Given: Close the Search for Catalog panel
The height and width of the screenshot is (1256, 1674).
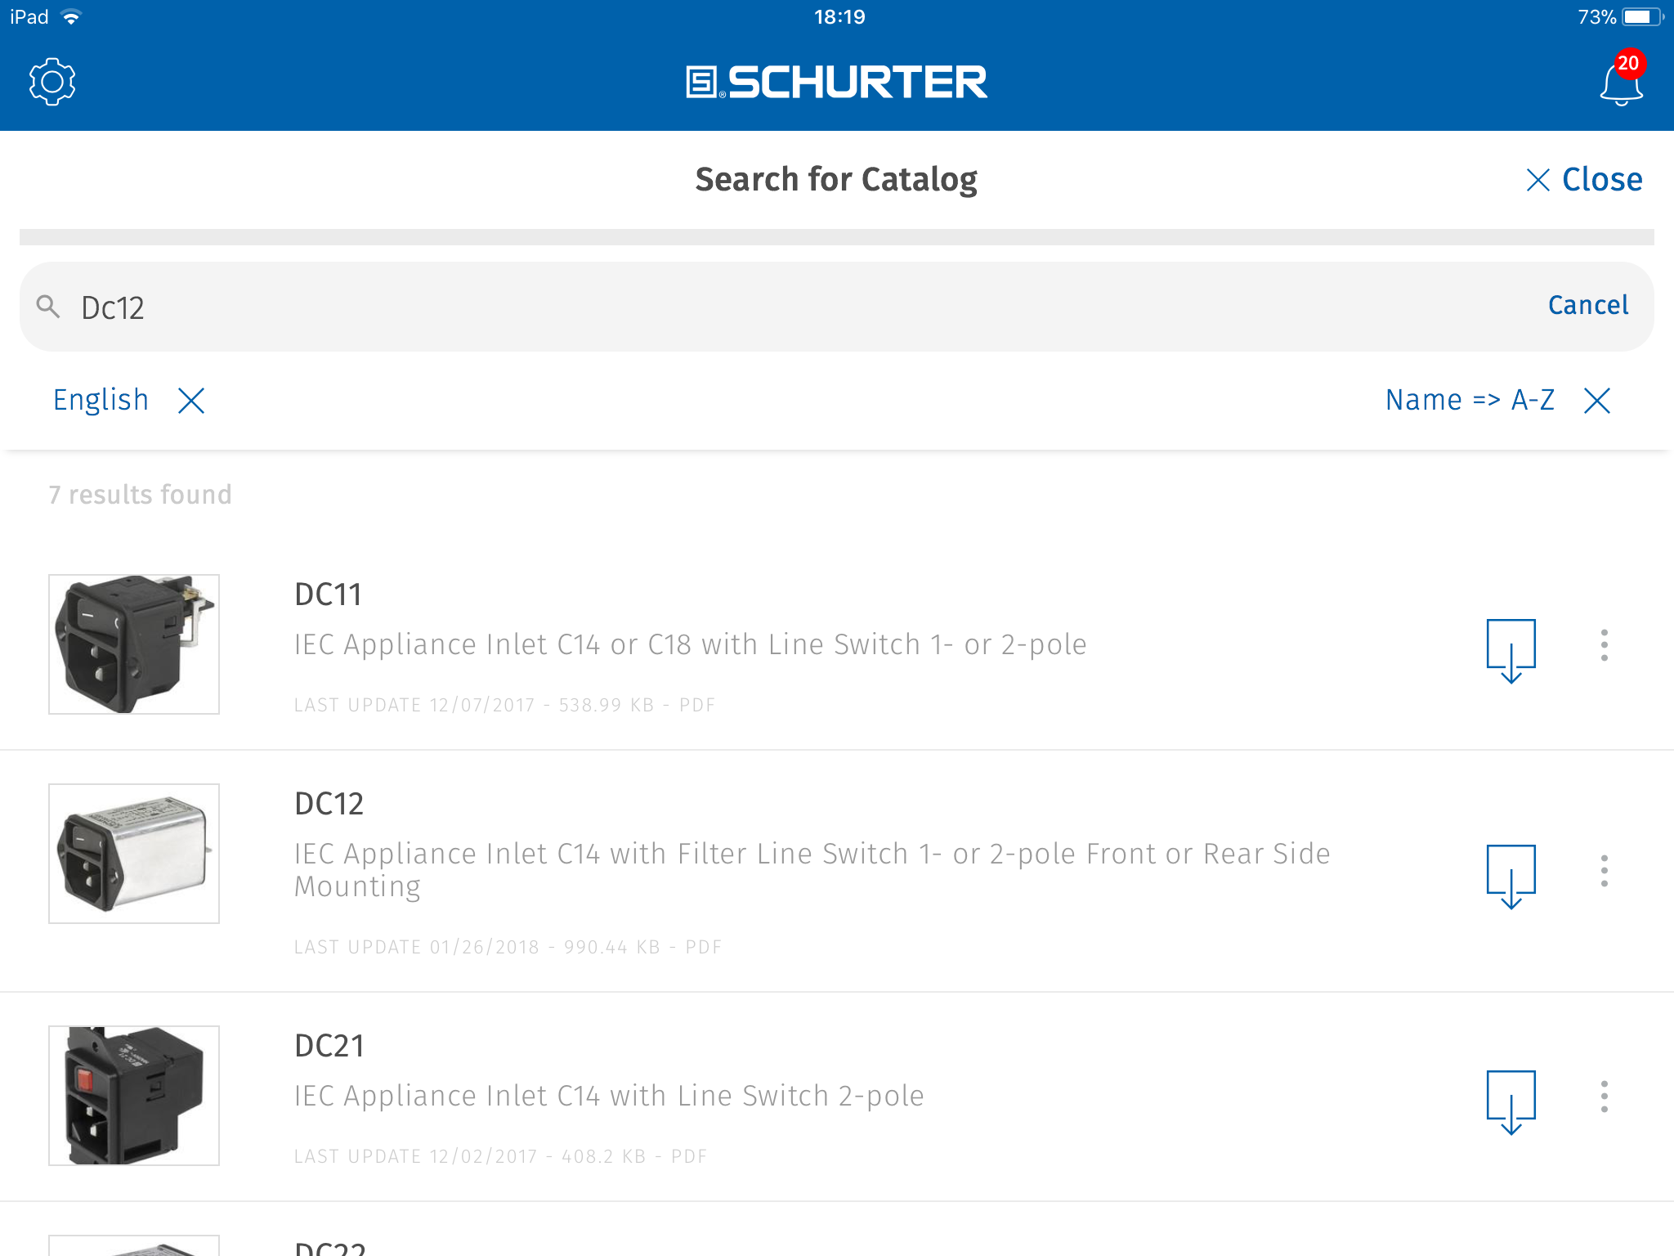Looking at the screenshot, I should (1584, 179).
